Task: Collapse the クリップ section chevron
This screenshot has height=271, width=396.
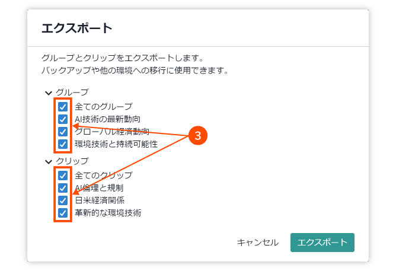Action: pos(48,162)
